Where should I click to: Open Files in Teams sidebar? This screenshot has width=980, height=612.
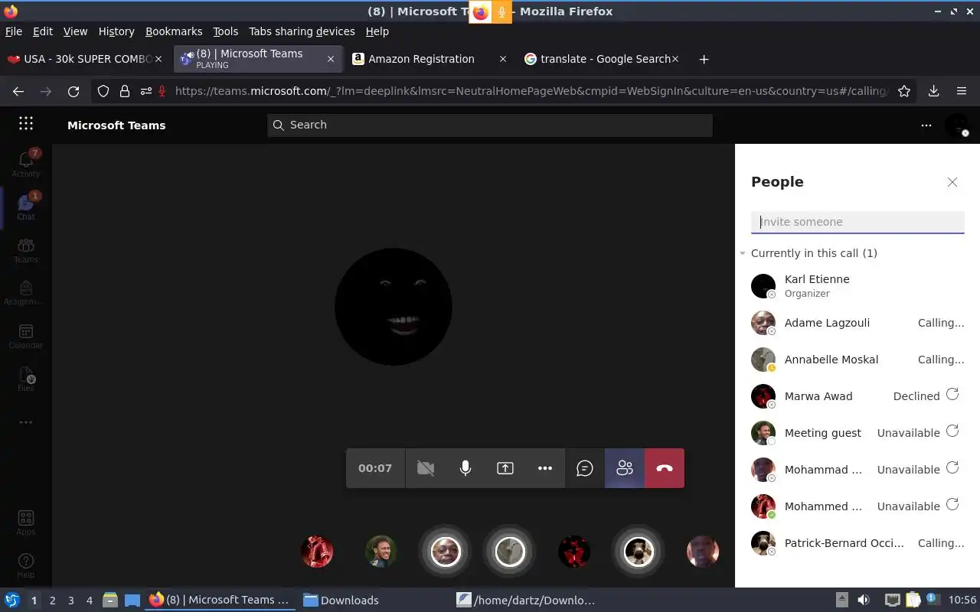click(x=26, y=379)
